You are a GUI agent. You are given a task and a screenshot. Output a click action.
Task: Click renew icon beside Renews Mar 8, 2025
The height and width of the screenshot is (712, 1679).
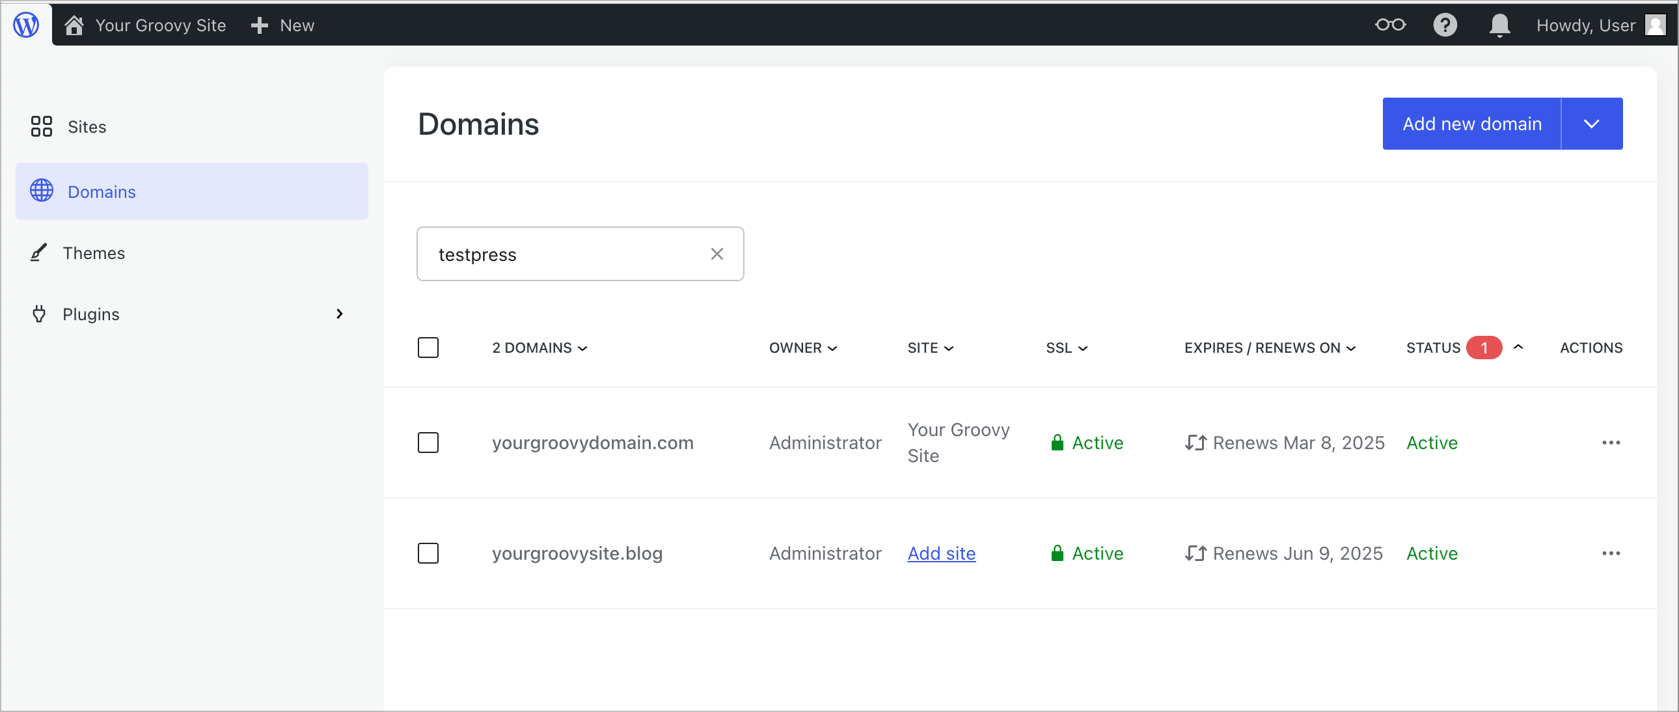(1195, 443)
